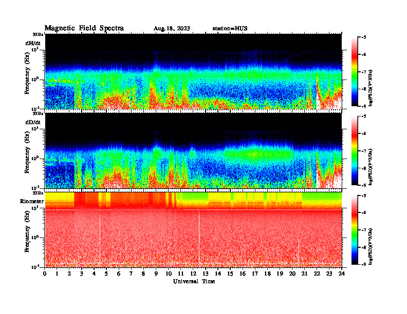The image size is (407, 314).
Task: Click hour '19' on the time axis
Action: pos(280,273)
